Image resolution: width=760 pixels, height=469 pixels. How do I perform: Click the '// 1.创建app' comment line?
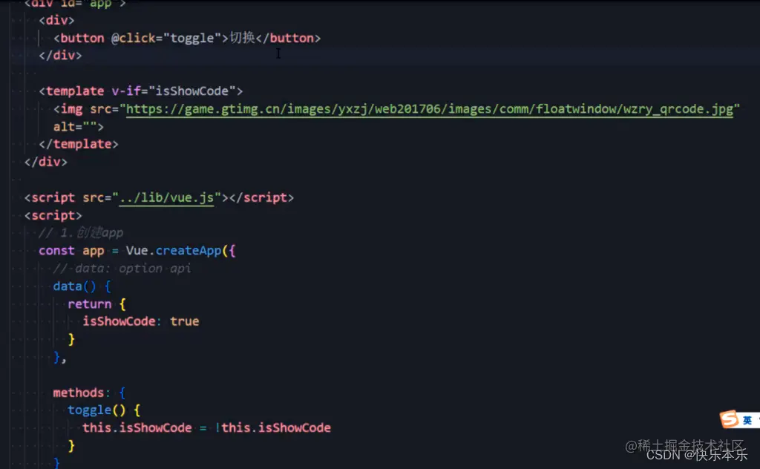(x=80, y=233)
